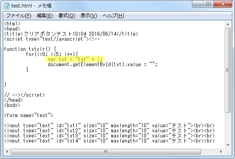
Task: Open the ファイル(F) menu
Action: pyautogui.click(x=18, y=16)
